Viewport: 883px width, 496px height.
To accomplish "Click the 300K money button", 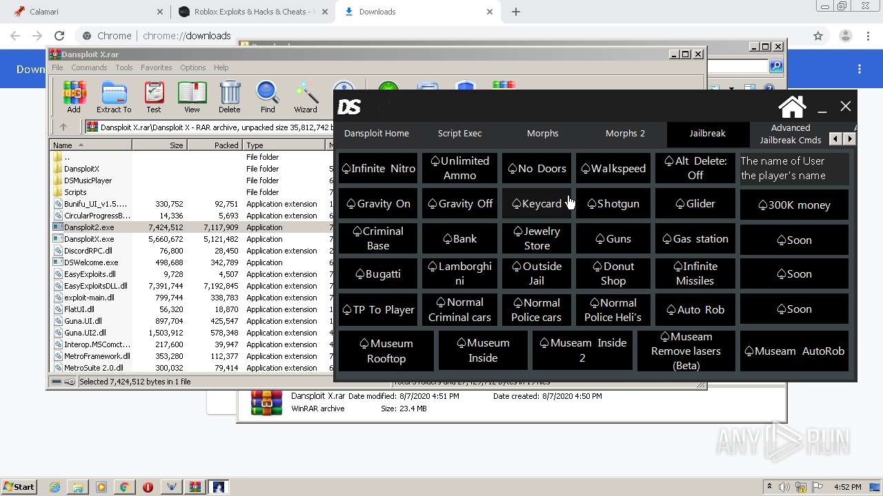I will pos(794,205).
